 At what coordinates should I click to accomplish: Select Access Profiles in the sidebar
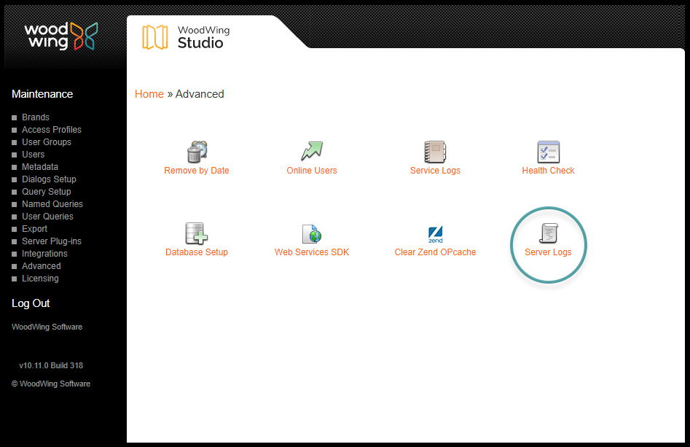pyautogui.click(x=51, y=130)
